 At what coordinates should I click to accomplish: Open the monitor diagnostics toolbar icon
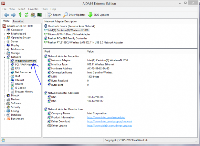point(39,15)
